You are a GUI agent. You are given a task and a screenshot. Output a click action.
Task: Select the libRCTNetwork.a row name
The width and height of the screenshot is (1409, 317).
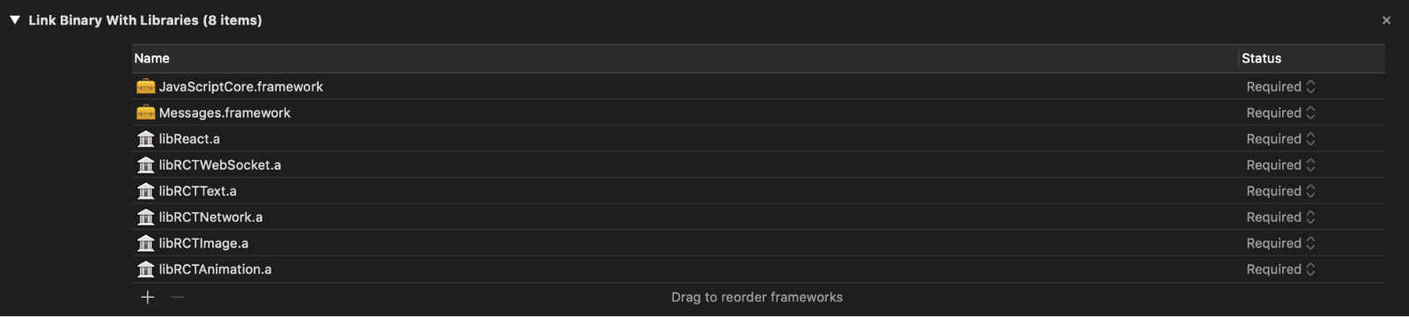coord(210,217)
